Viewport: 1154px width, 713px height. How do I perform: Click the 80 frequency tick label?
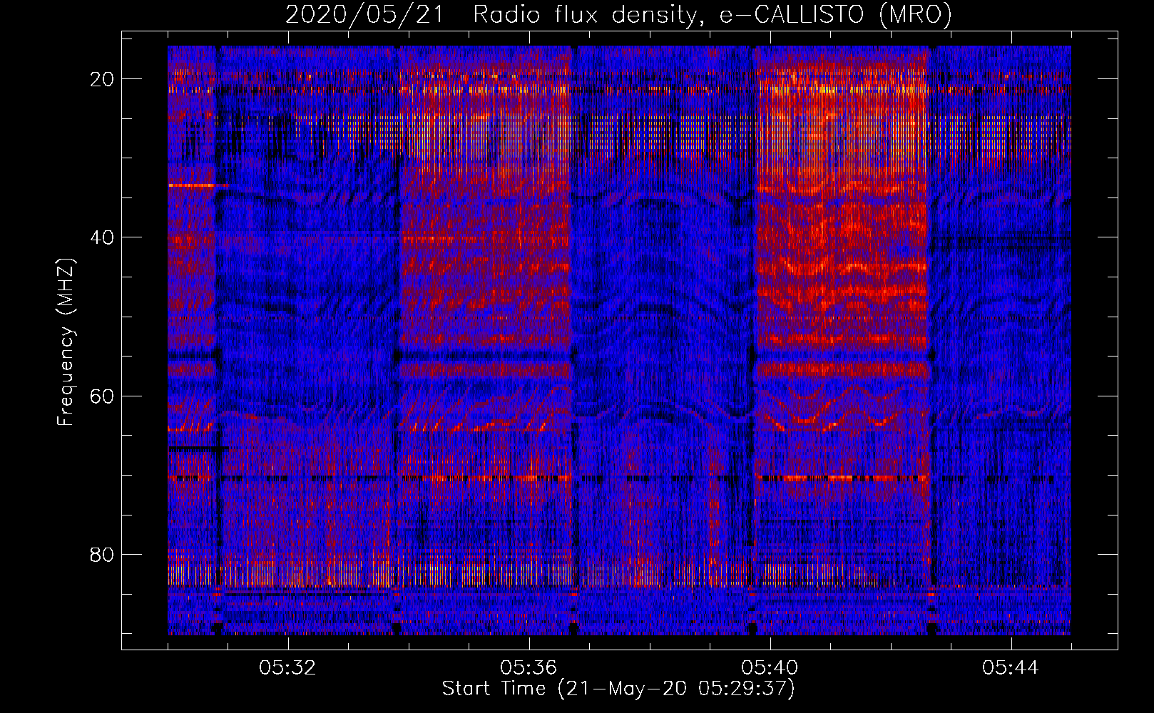(103, 554)
